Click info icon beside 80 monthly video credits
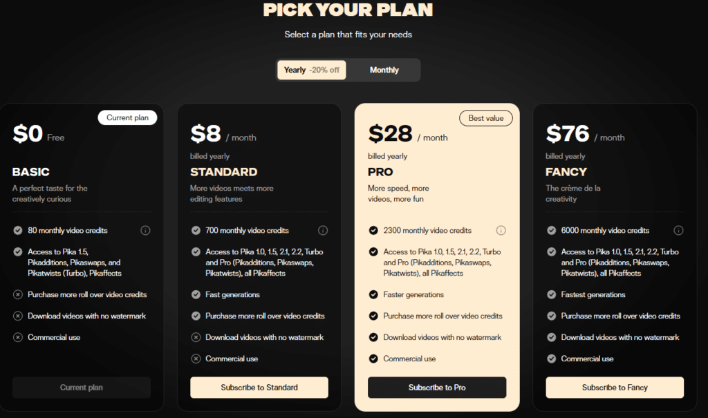The width and height of the screenshot is (708, 418). coord(145,230)
